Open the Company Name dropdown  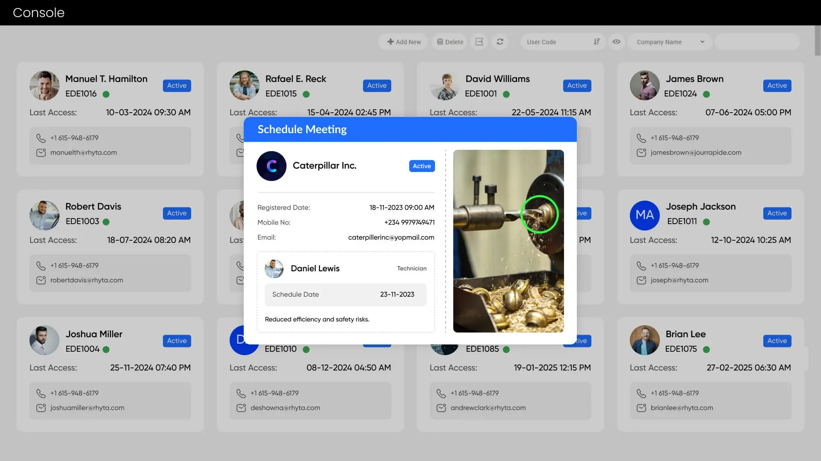[x=669, y=42]
